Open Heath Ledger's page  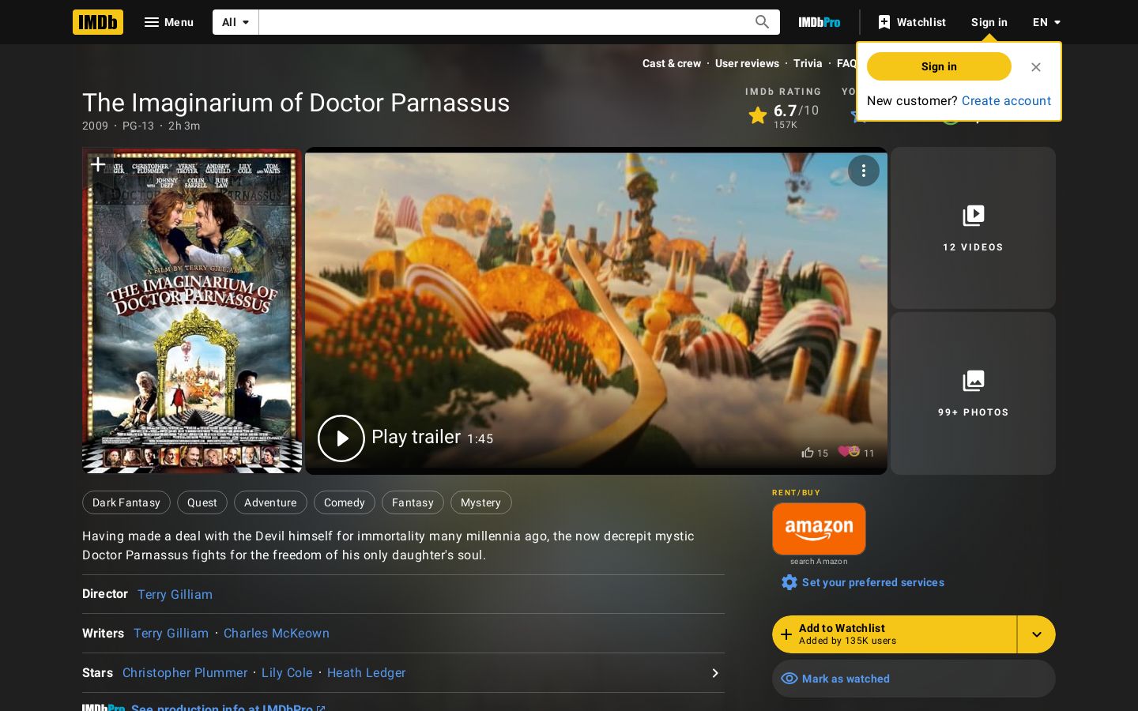pos(367,673)
